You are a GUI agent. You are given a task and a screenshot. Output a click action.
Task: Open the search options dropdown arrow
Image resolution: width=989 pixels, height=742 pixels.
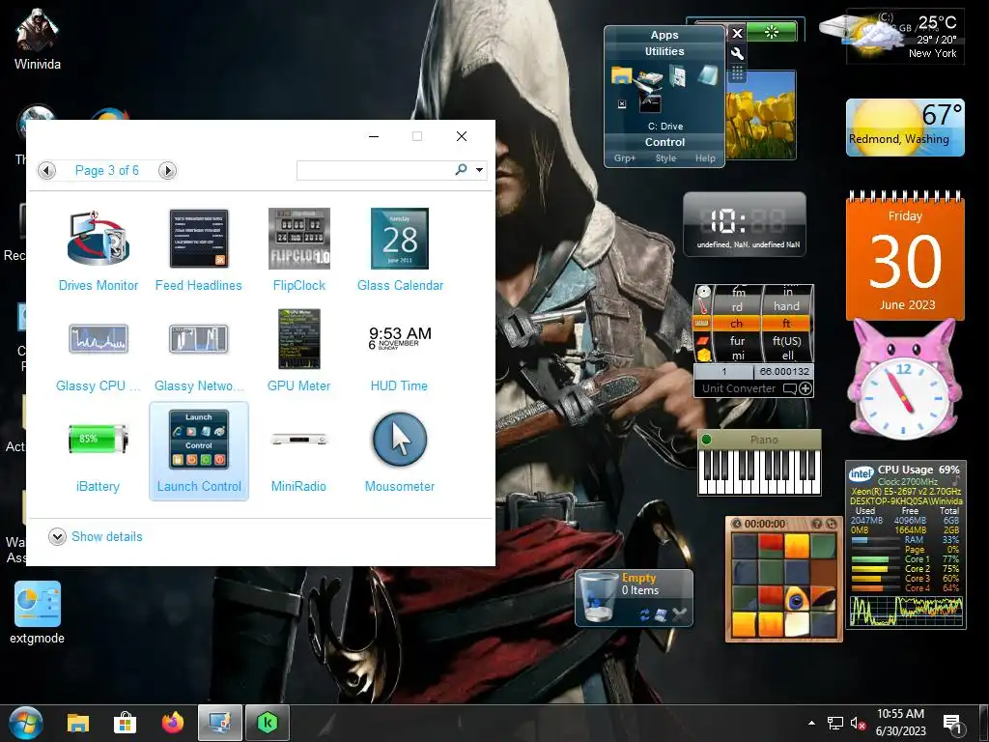[x=479, y=170]
